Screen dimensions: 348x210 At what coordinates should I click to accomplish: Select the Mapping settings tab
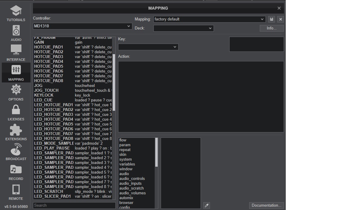click(16, 73)
